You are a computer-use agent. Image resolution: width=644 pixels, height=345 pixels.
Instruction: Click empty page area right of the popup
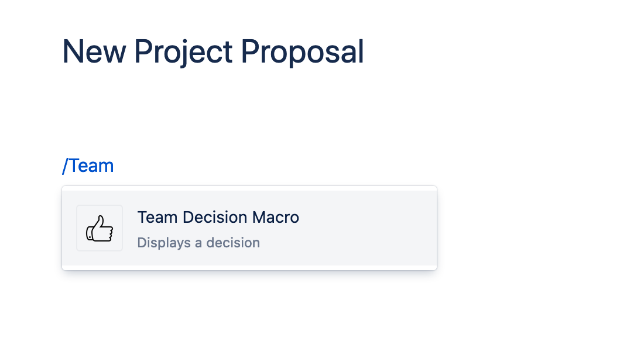click(539, 228)
